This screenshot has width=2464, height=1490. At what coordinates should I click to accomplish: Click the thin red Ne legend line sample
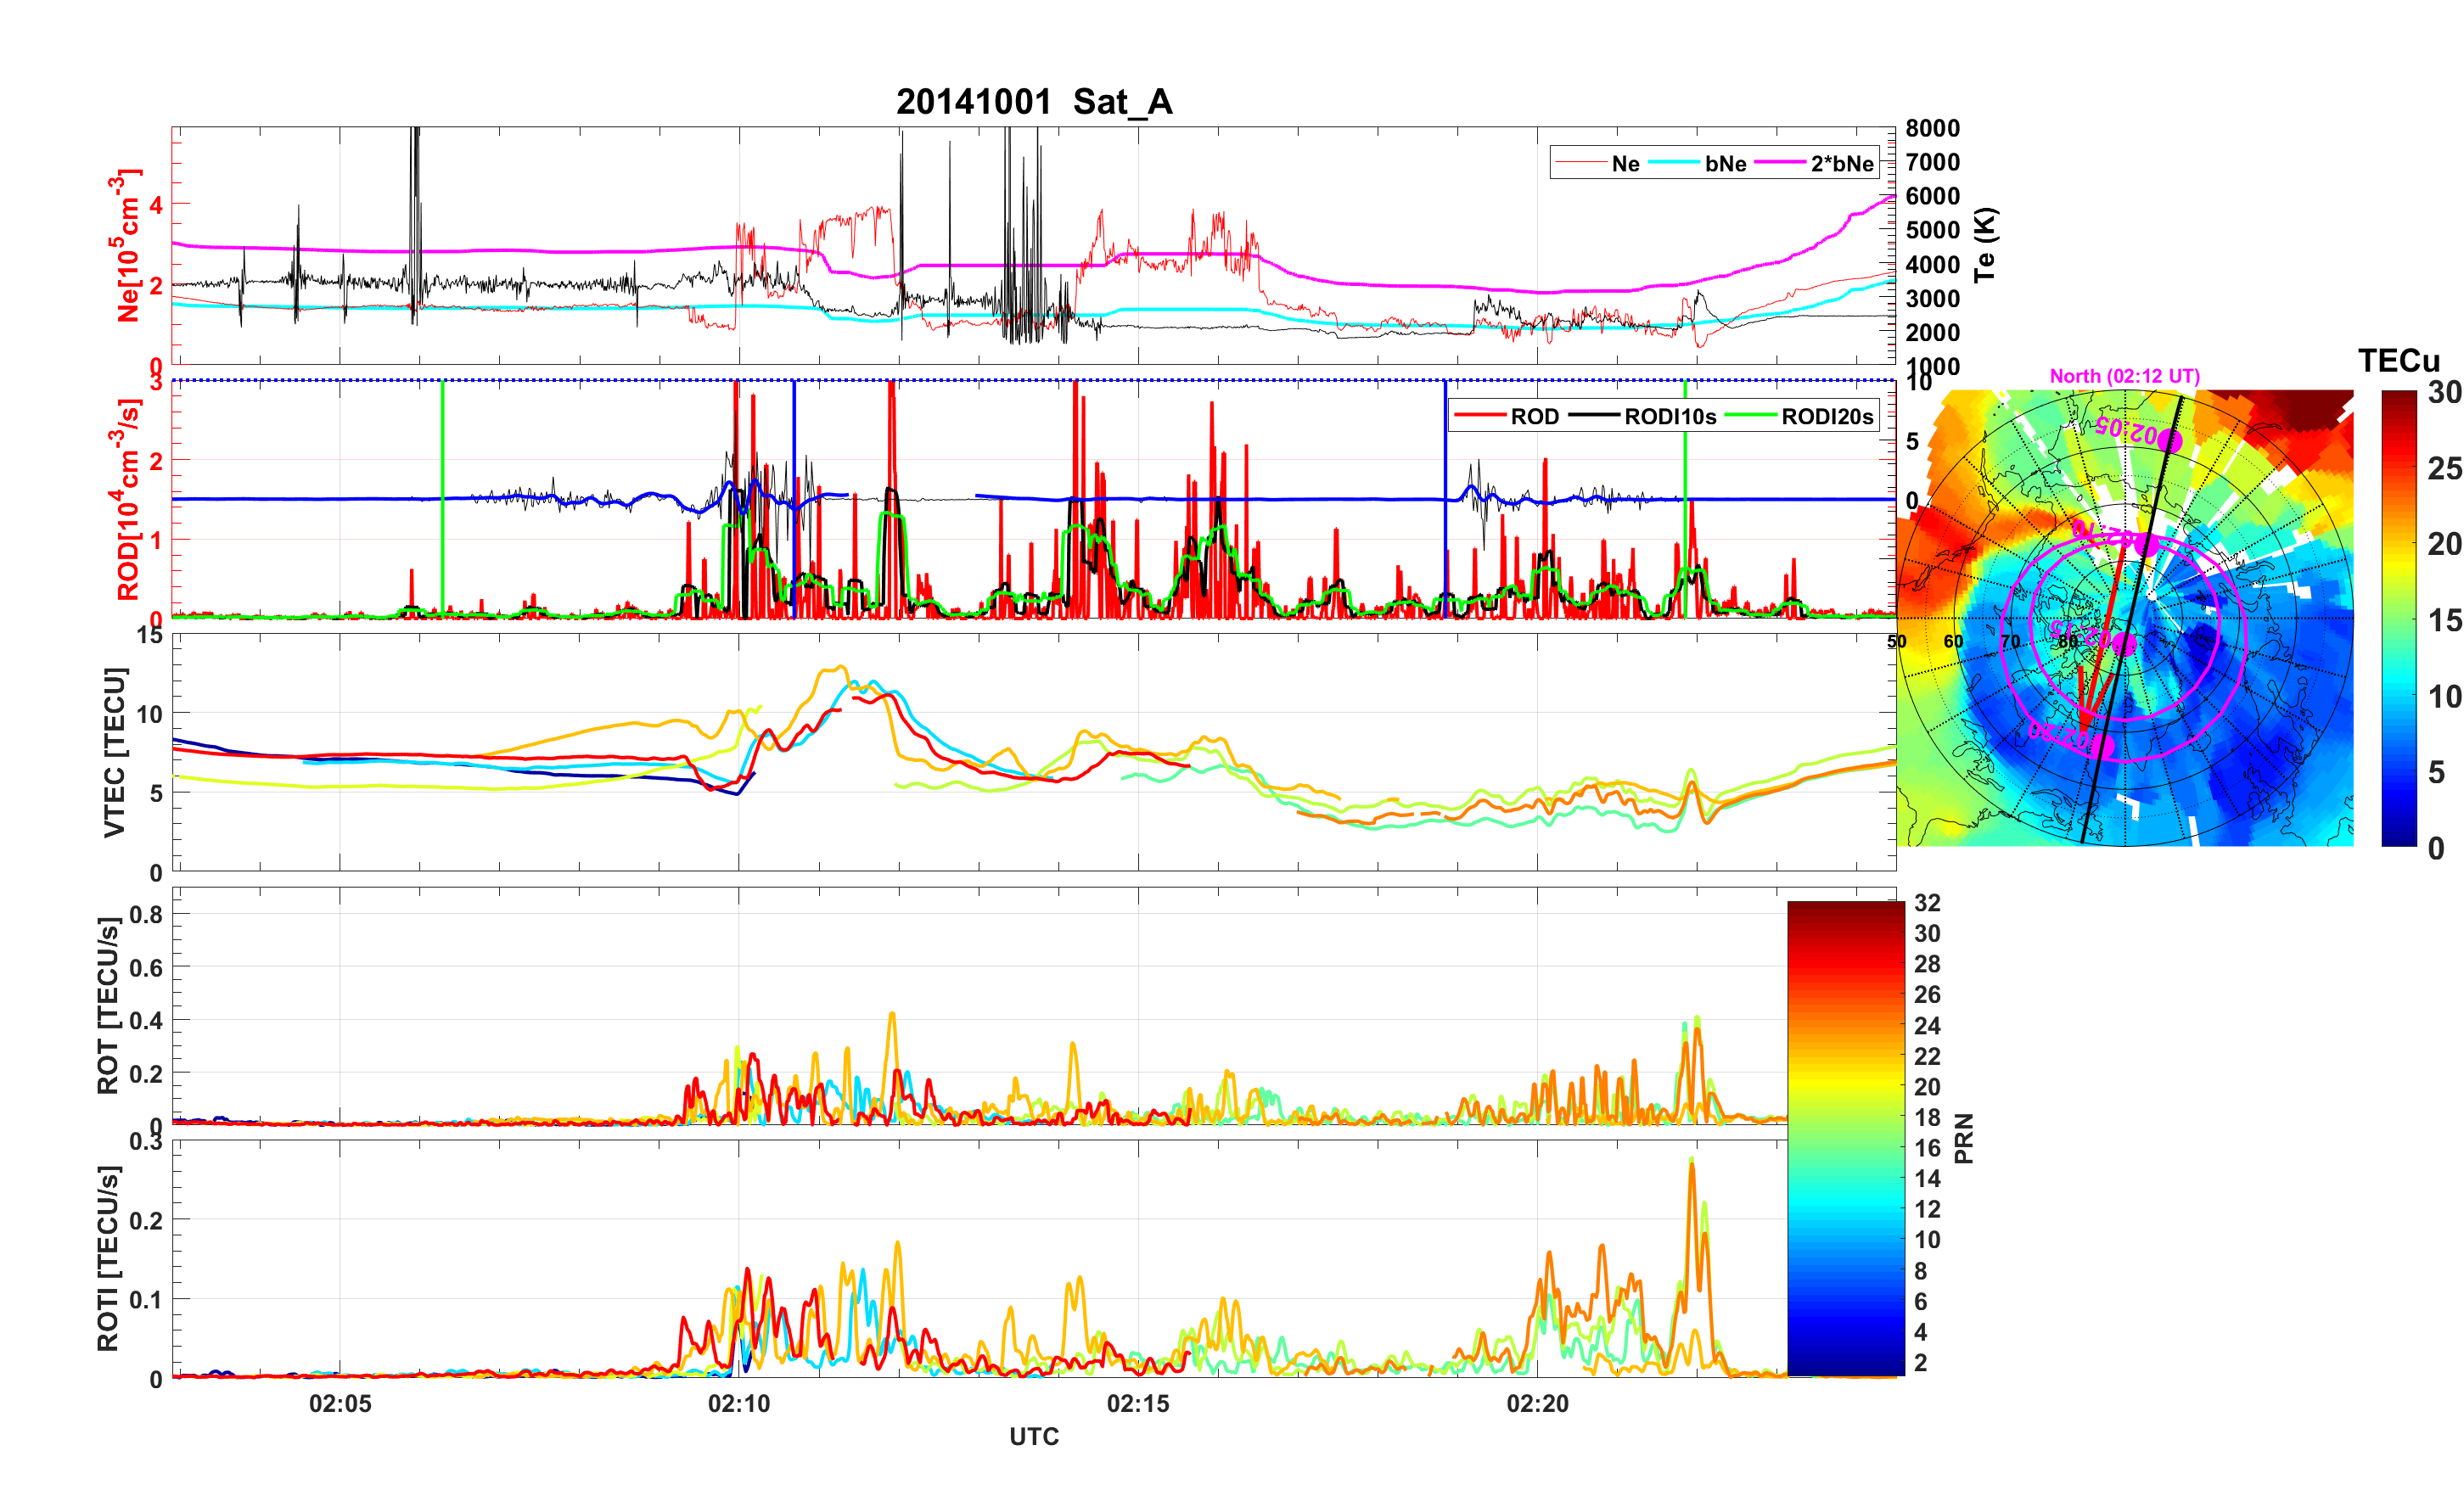[1581, 163]
